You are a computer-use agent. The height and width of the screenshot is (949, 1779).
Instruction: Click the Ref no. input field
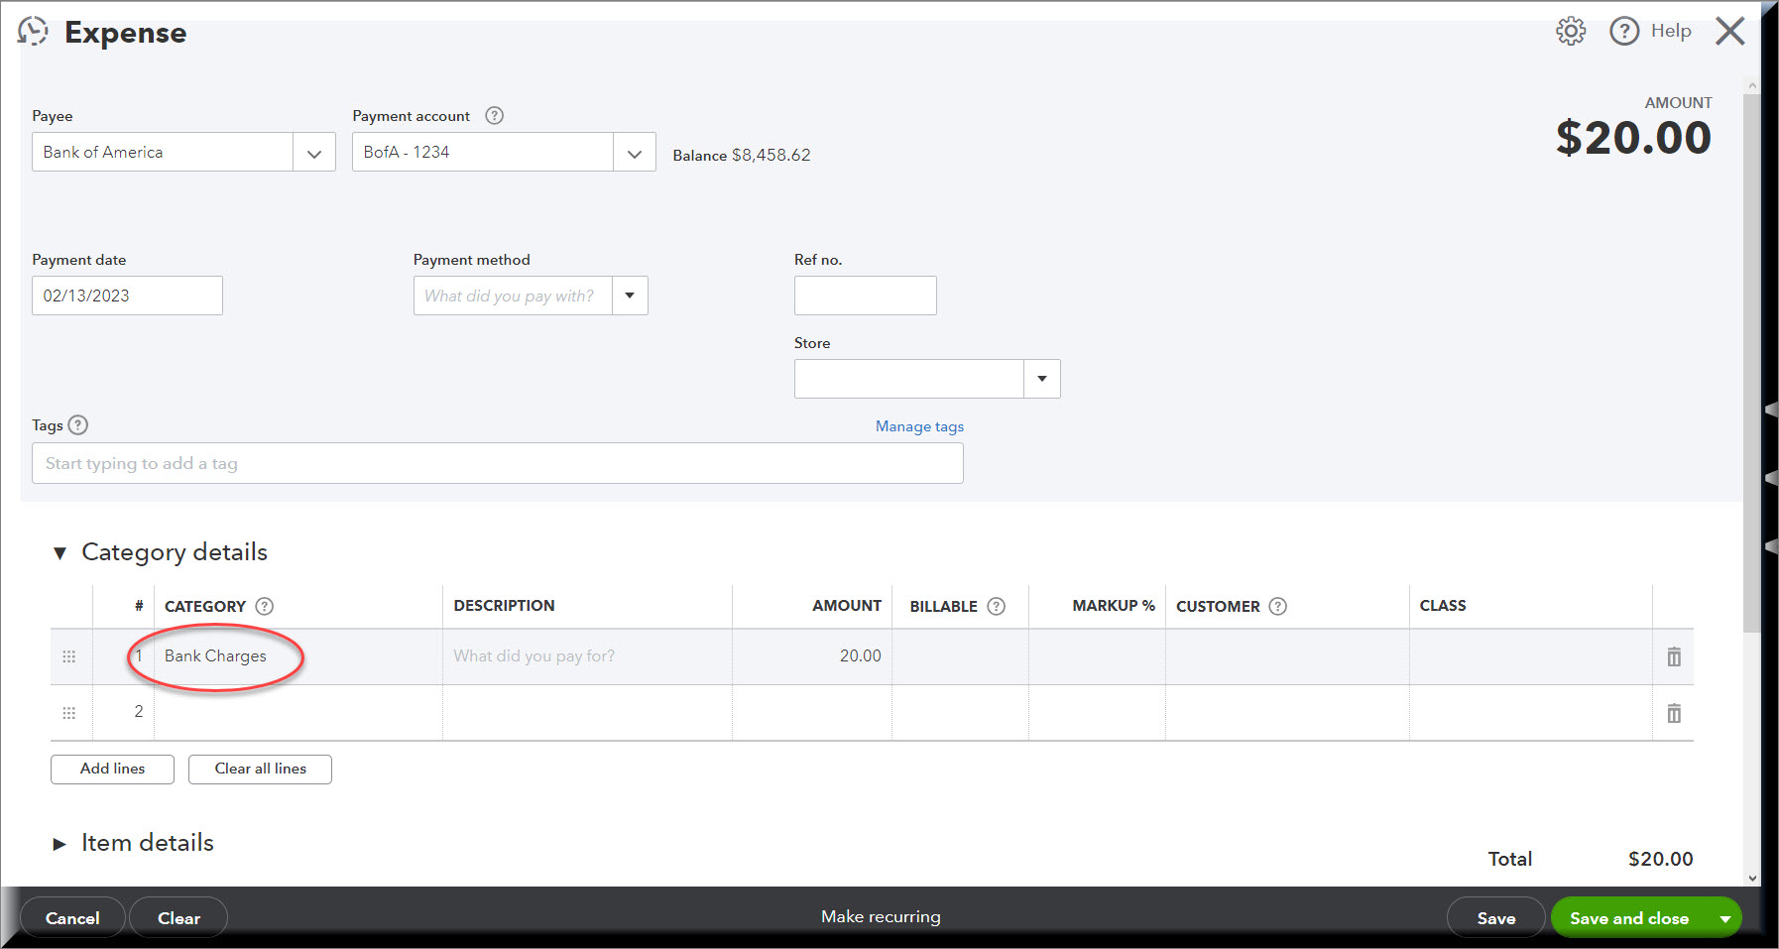click(866, 296)
